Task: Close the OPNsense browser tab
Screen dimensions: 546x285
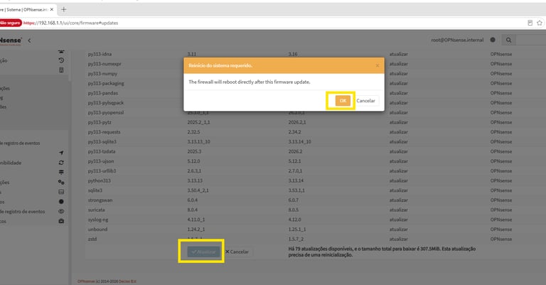Action: (x=51, y=9)
